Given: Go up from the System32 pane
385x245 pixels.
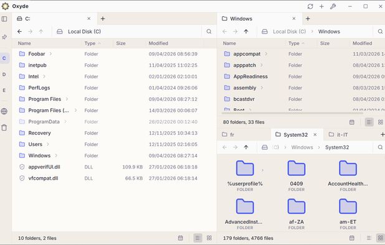Looking at the screenshot, I should tap(246, 147).
